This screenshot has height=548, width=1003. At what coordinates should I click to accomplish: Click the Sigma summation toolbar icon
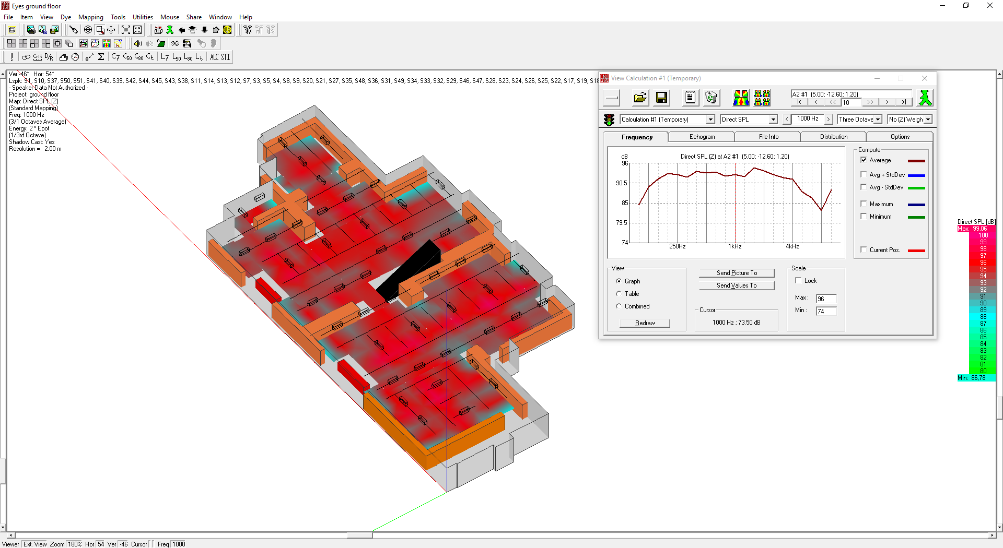coord(101,57)
